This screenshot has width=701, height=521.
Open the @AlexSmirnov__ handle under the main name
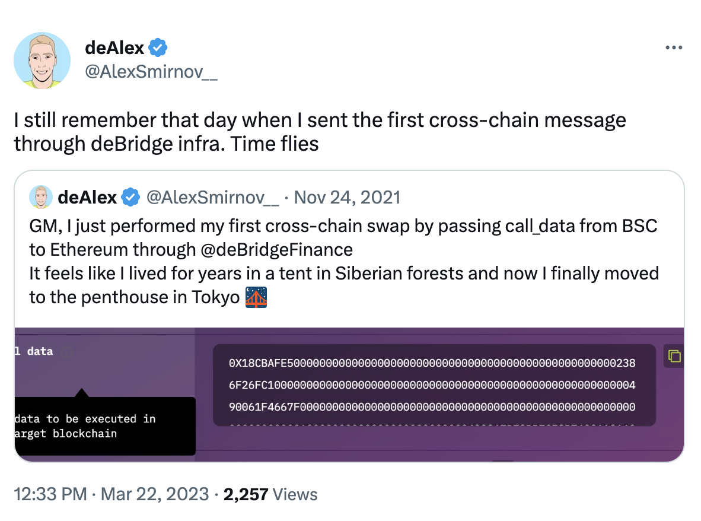tap(151, 74)
